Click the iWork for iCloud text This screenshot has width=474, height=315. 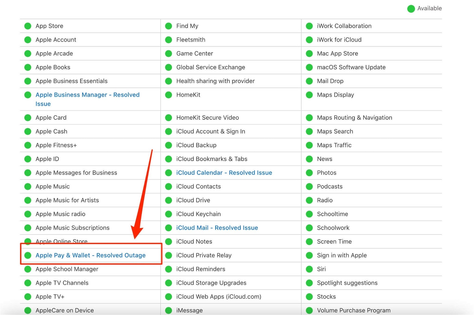(x=339, y=40)
